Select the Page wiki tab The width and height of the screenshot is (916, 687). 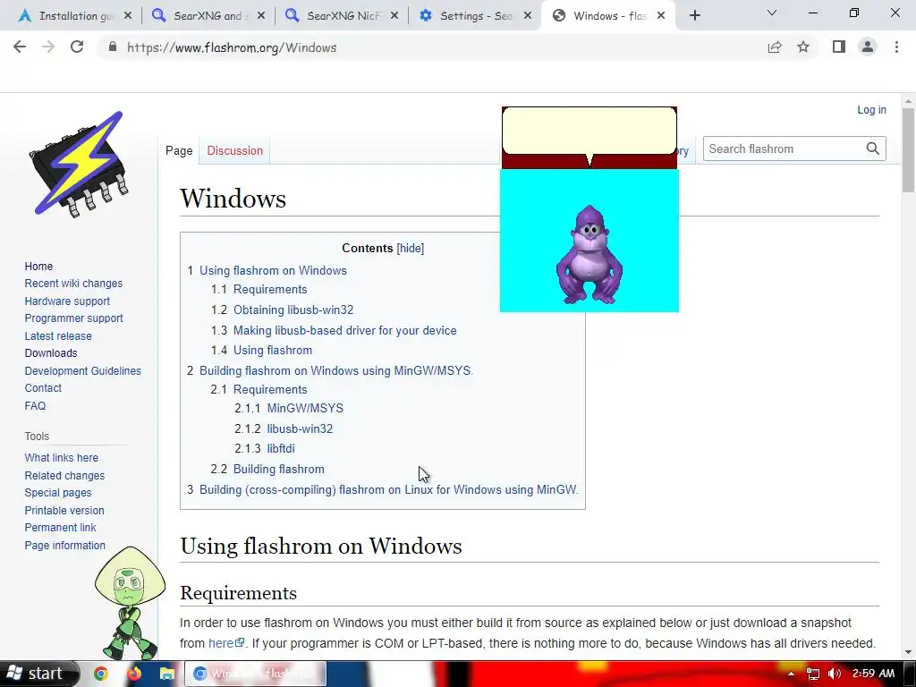(x=179, y=150)
